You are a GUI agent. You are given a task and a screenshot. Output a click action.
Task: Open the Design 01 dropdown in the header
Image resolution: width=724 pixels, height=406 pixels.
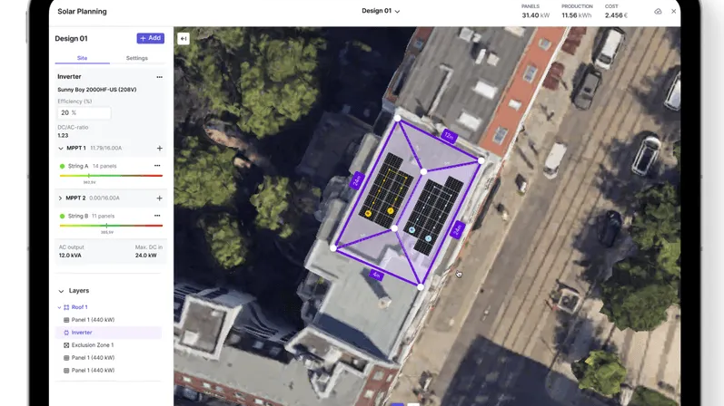[381, 12]
